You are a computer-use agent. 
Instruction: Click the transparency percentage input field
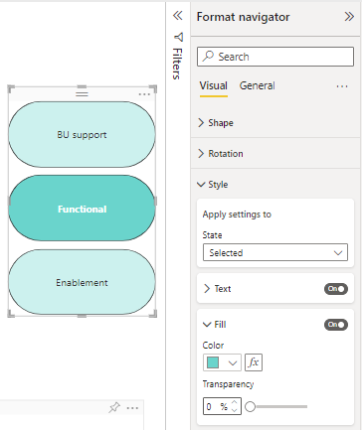(217, 406)
